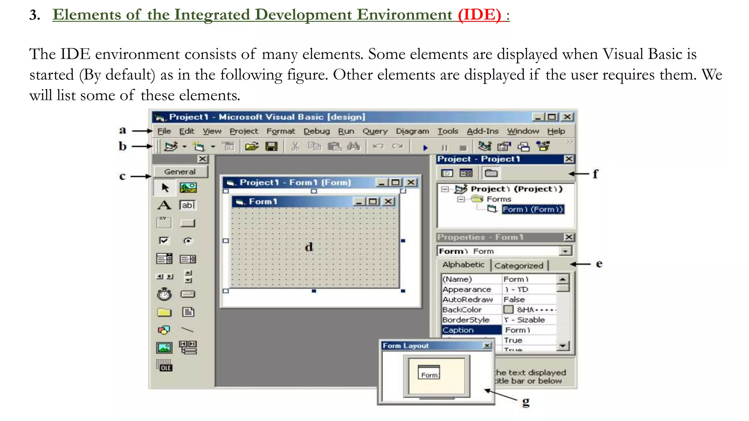The image size is (749, 421).
Task: Select the TextBox tool (ab|)
Action: tap(188, 205)
